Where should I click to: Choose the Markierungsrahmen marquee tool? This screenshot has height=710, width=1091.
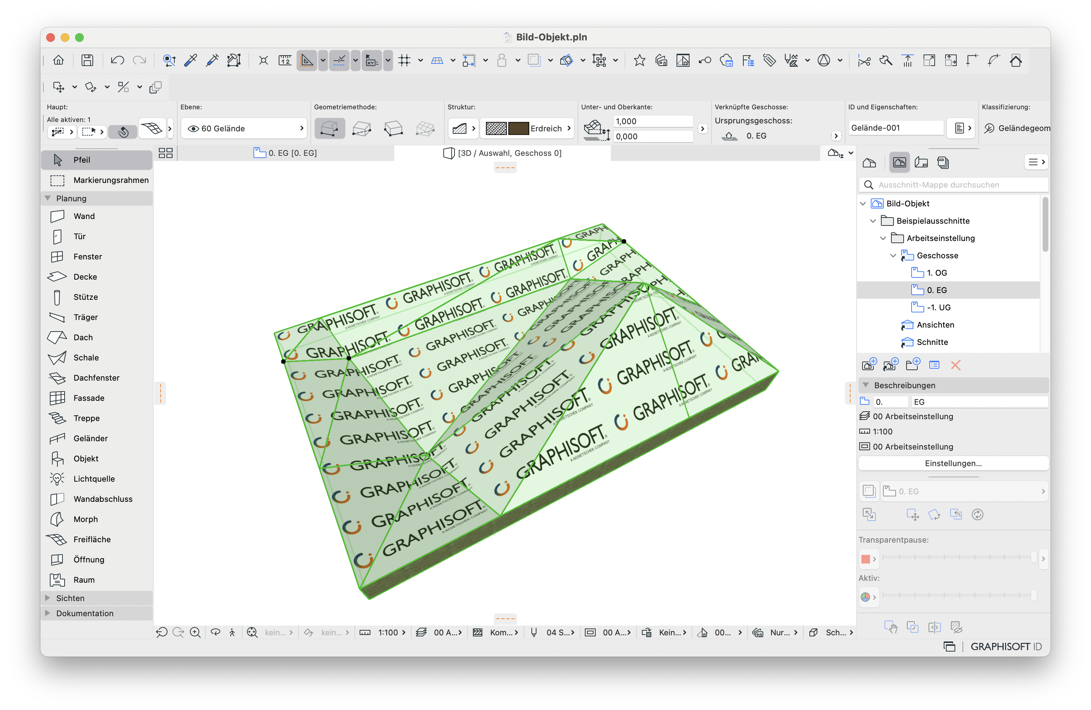tap(97, 180)
